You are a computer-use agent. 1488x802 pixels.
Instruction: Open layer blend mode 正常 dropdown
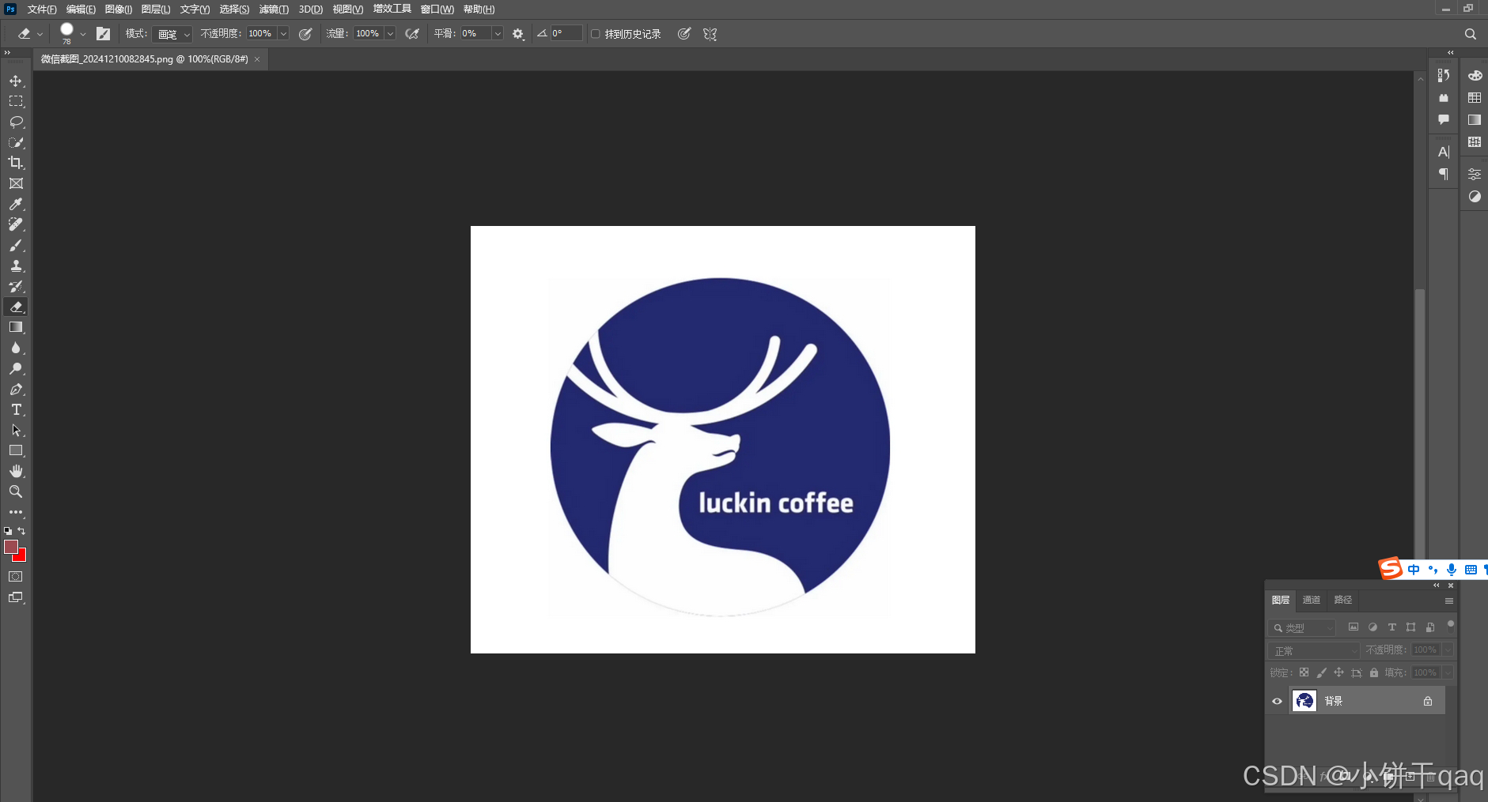(x=1314, y=650)
